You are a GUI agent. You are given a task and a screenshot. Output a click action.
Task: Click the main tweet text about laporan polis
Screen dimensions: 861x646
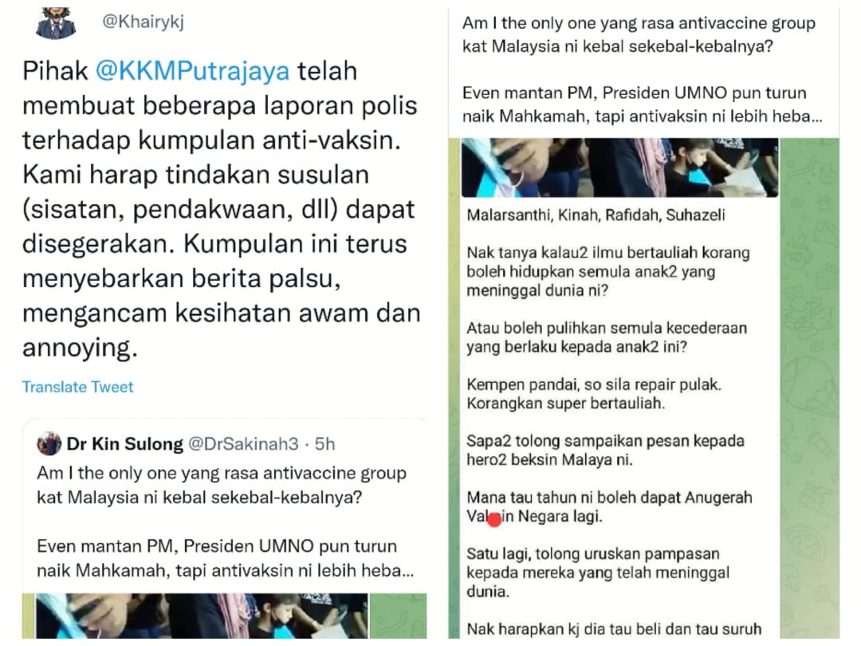click(221, 209)
